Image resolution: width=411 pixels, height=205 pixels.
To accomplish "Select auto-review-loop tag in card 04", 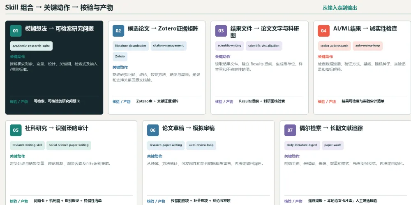I will coord(367,46).
